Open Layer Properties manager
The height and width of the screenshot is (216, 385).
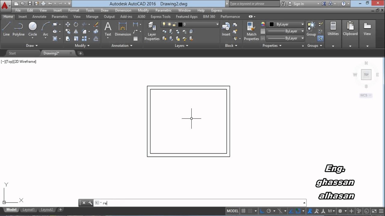152,31
